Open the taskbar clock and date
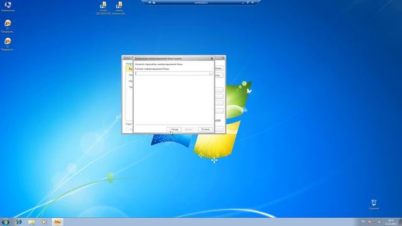The image size is (402, 226). tap(391, 222)
